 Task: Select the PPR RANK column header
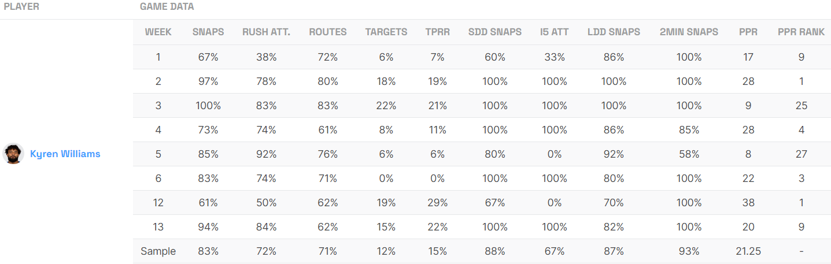point(802,32)
